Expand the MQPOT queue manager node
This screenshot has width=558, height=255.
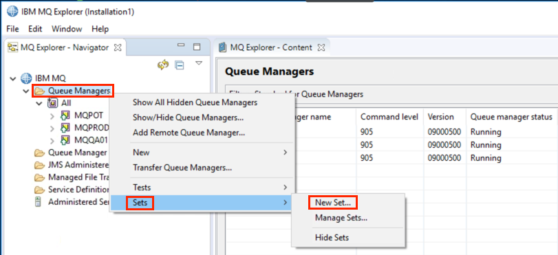(x=52, y=116)
